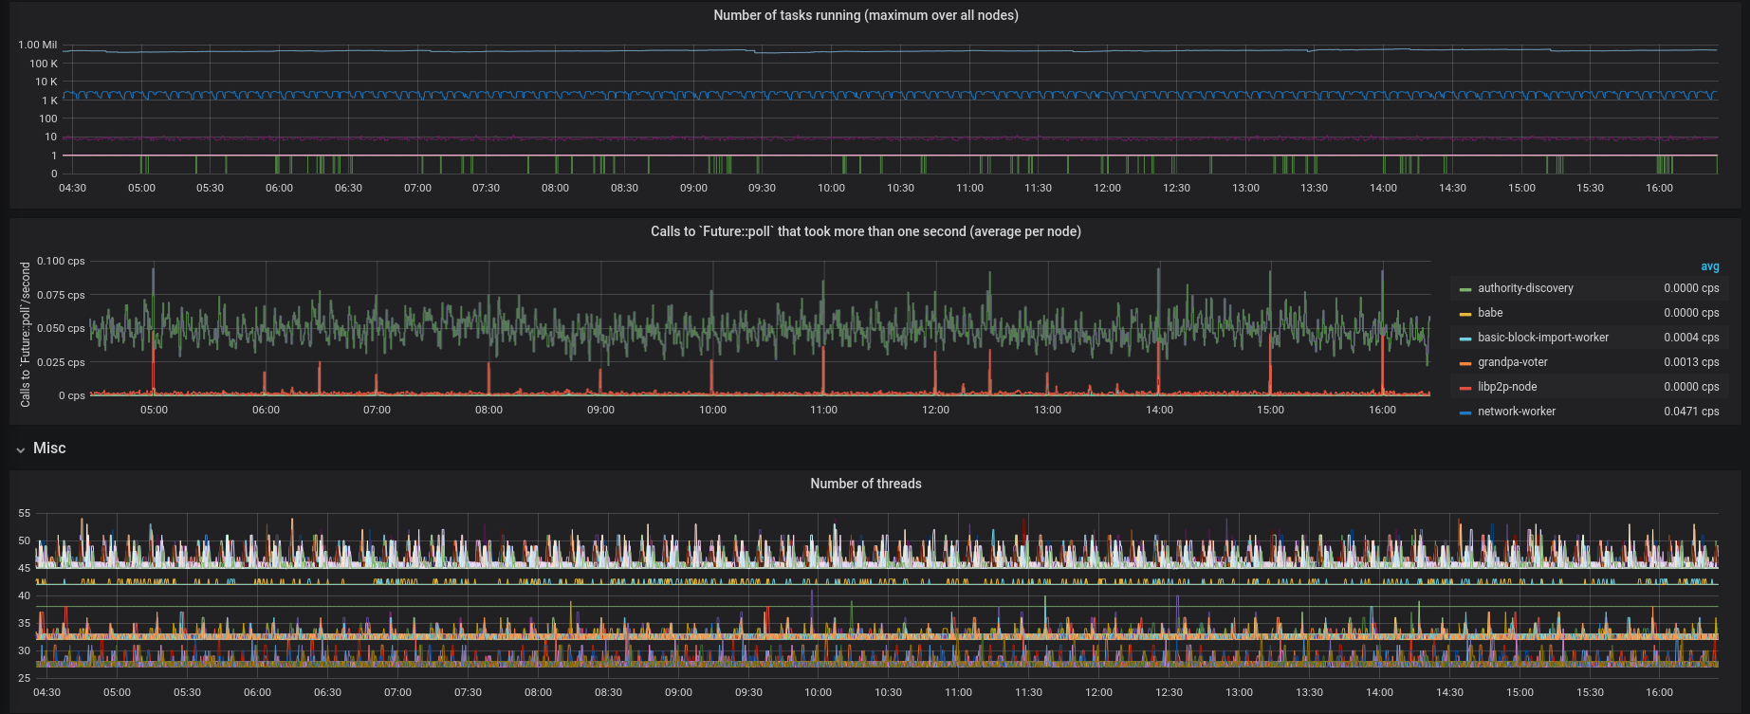Viewport: 1750px width, 714px height.
Task: Collapse the Misc row using its chevron
Action: coord(20,449)
